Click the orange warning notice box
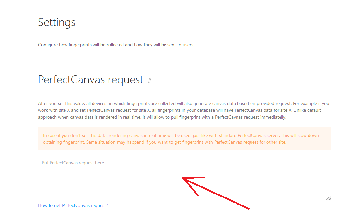The image size is (359, 219). point(184,139)
